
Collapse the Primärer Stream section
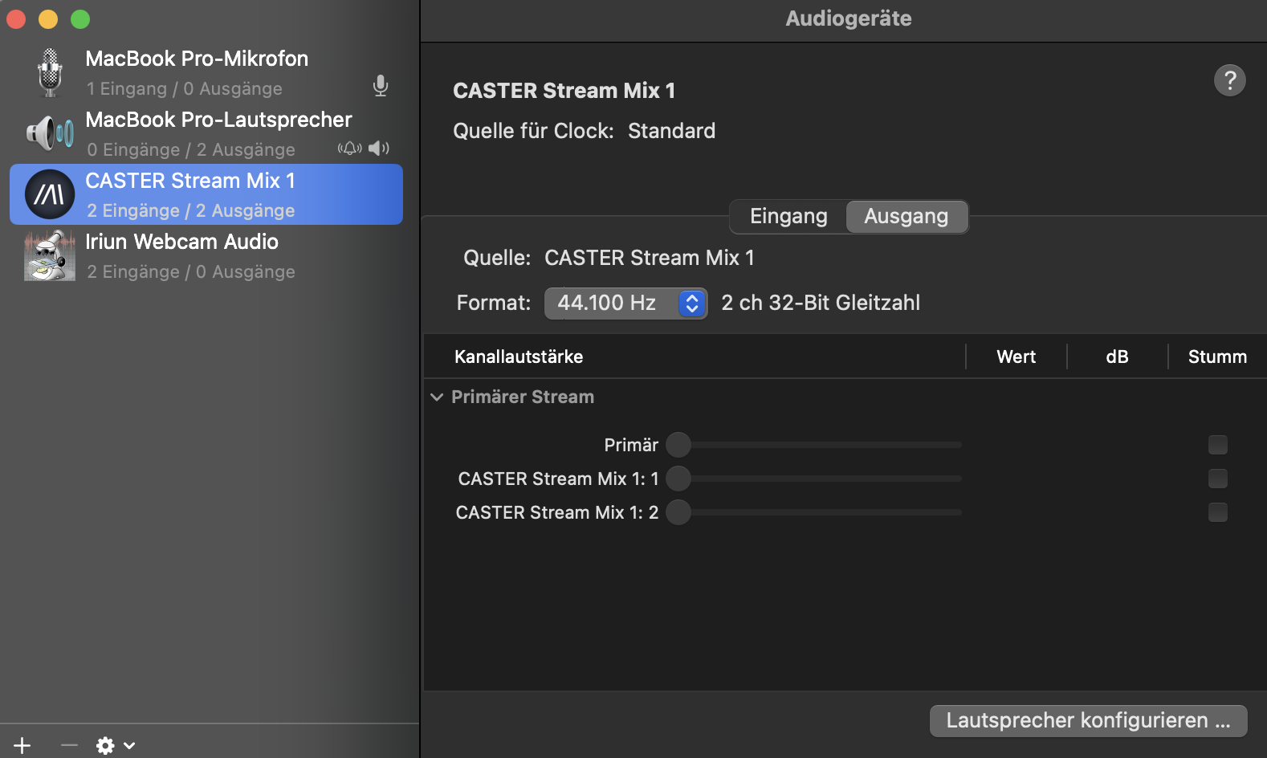click(437, 397)
